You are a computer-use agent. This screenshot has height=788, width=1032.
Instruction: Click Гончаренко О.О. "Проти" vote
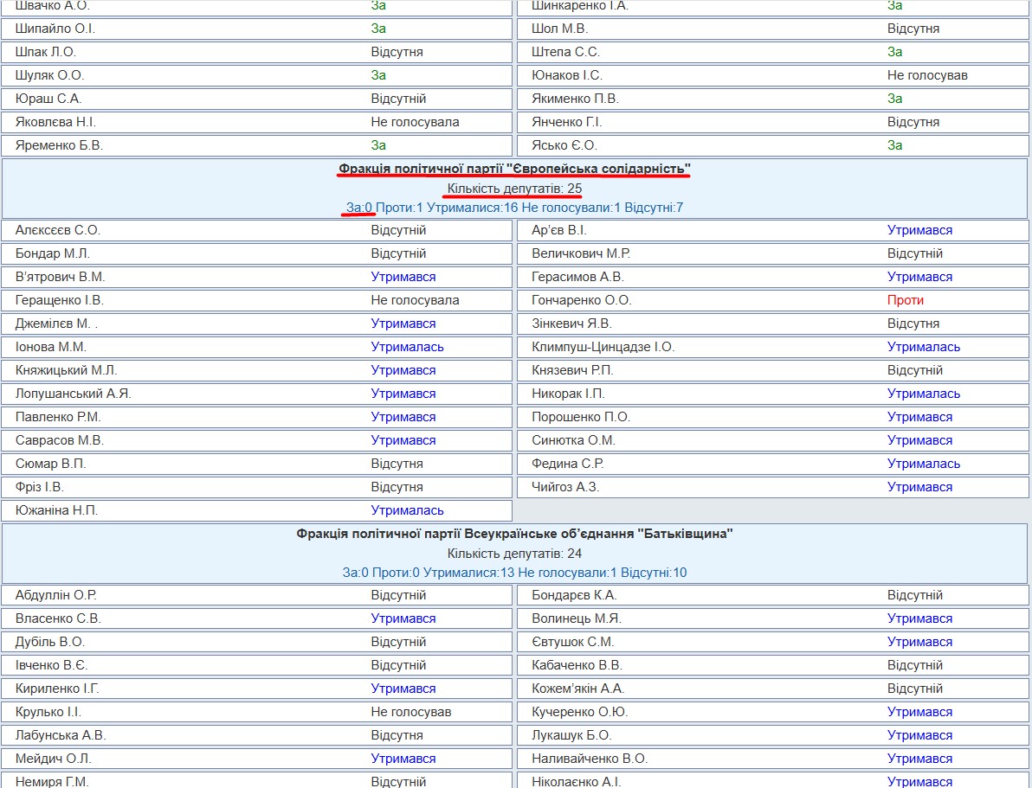click(x=905, y=301)
